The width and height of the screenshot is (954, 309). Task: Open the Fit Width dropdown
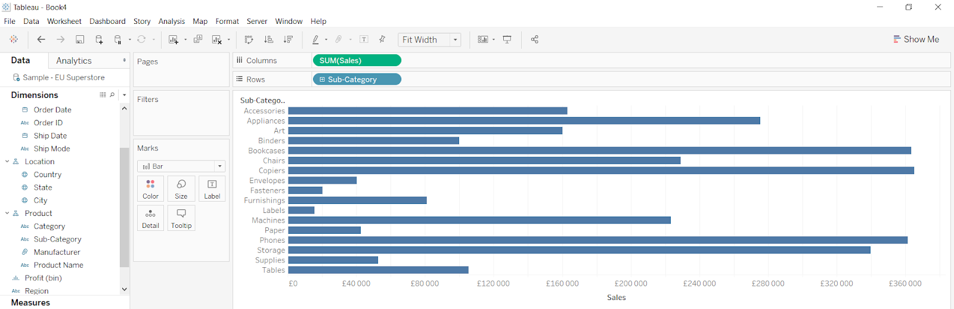click(455, 40)
